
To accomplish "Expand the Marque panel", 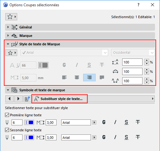I will [80, 36].
